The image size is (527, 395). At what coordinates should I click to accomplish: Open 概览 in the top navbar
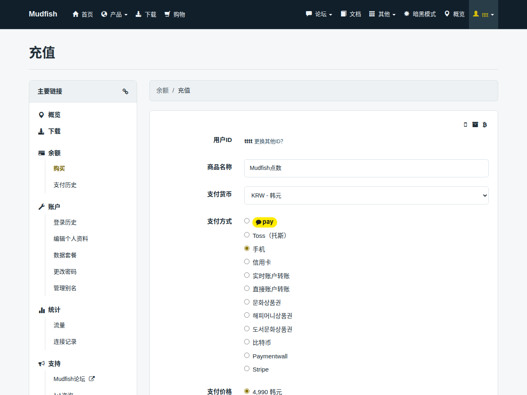pos(455,14)
